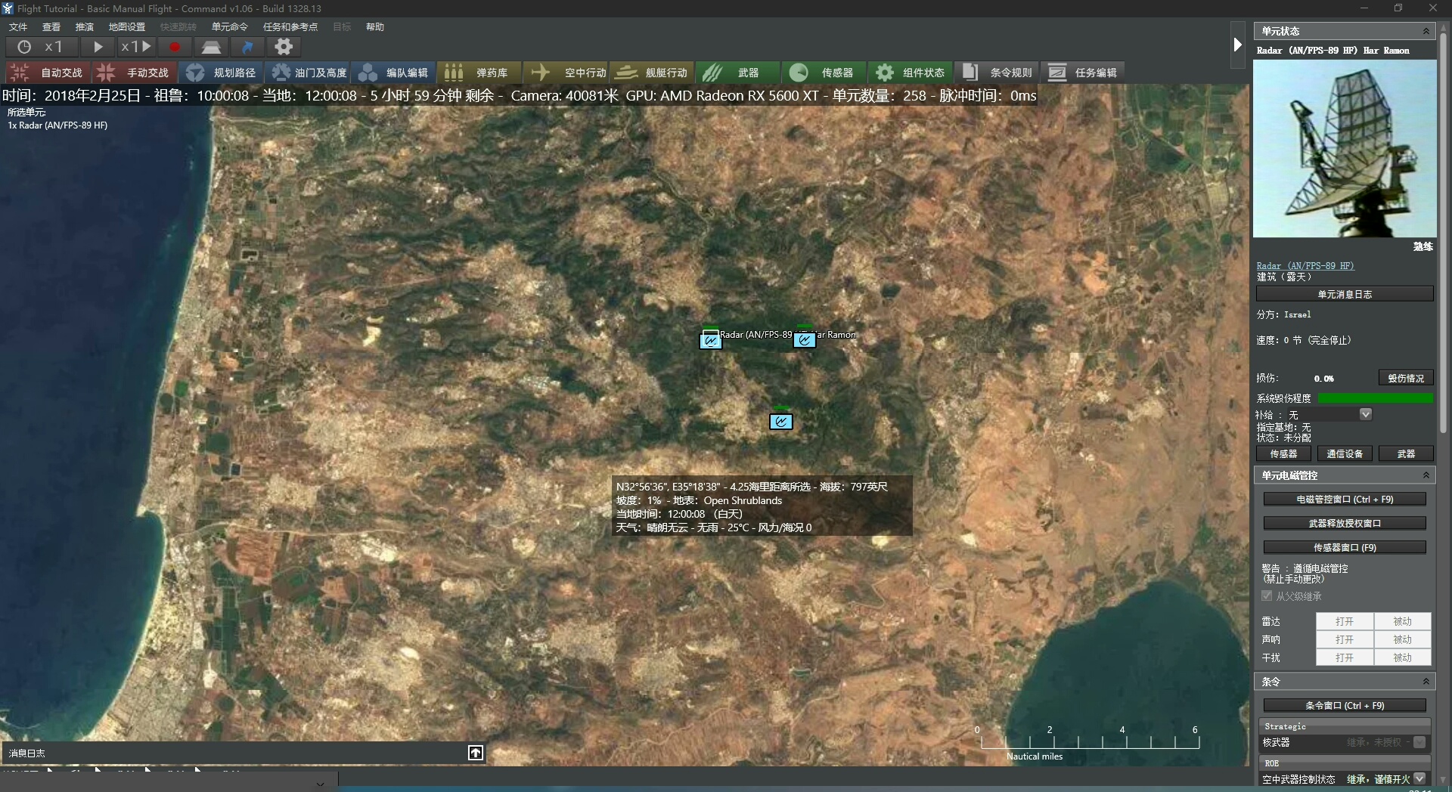Set 声呐 sonar to 被动 (passive)

point(1402,639)
